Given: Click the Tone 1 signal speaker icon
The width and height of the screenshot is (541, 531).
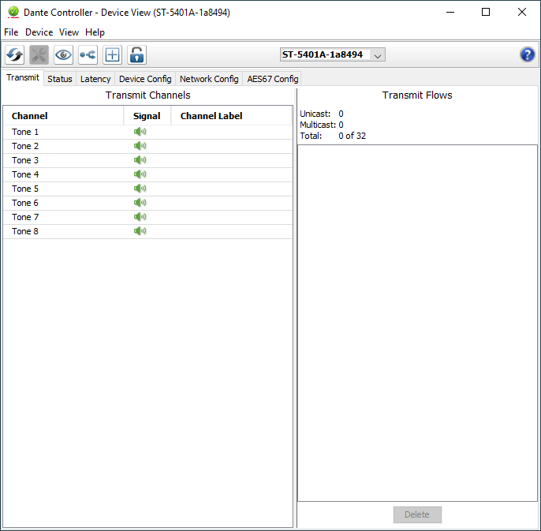Looking at the screenshot, I should 140,132.
